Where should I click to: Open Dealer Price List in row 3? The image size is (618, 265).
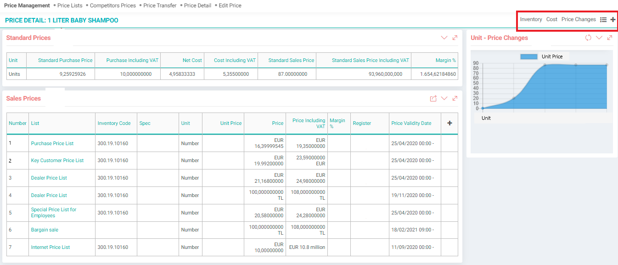click(x=49, y=178)
